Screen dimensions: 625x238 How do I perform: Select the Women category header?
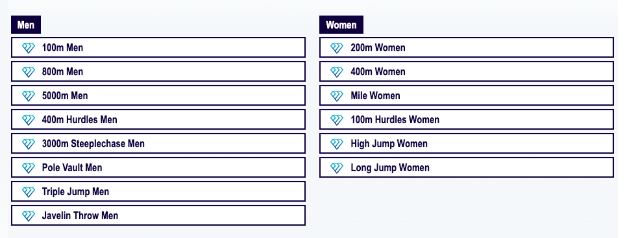point(341,25)
